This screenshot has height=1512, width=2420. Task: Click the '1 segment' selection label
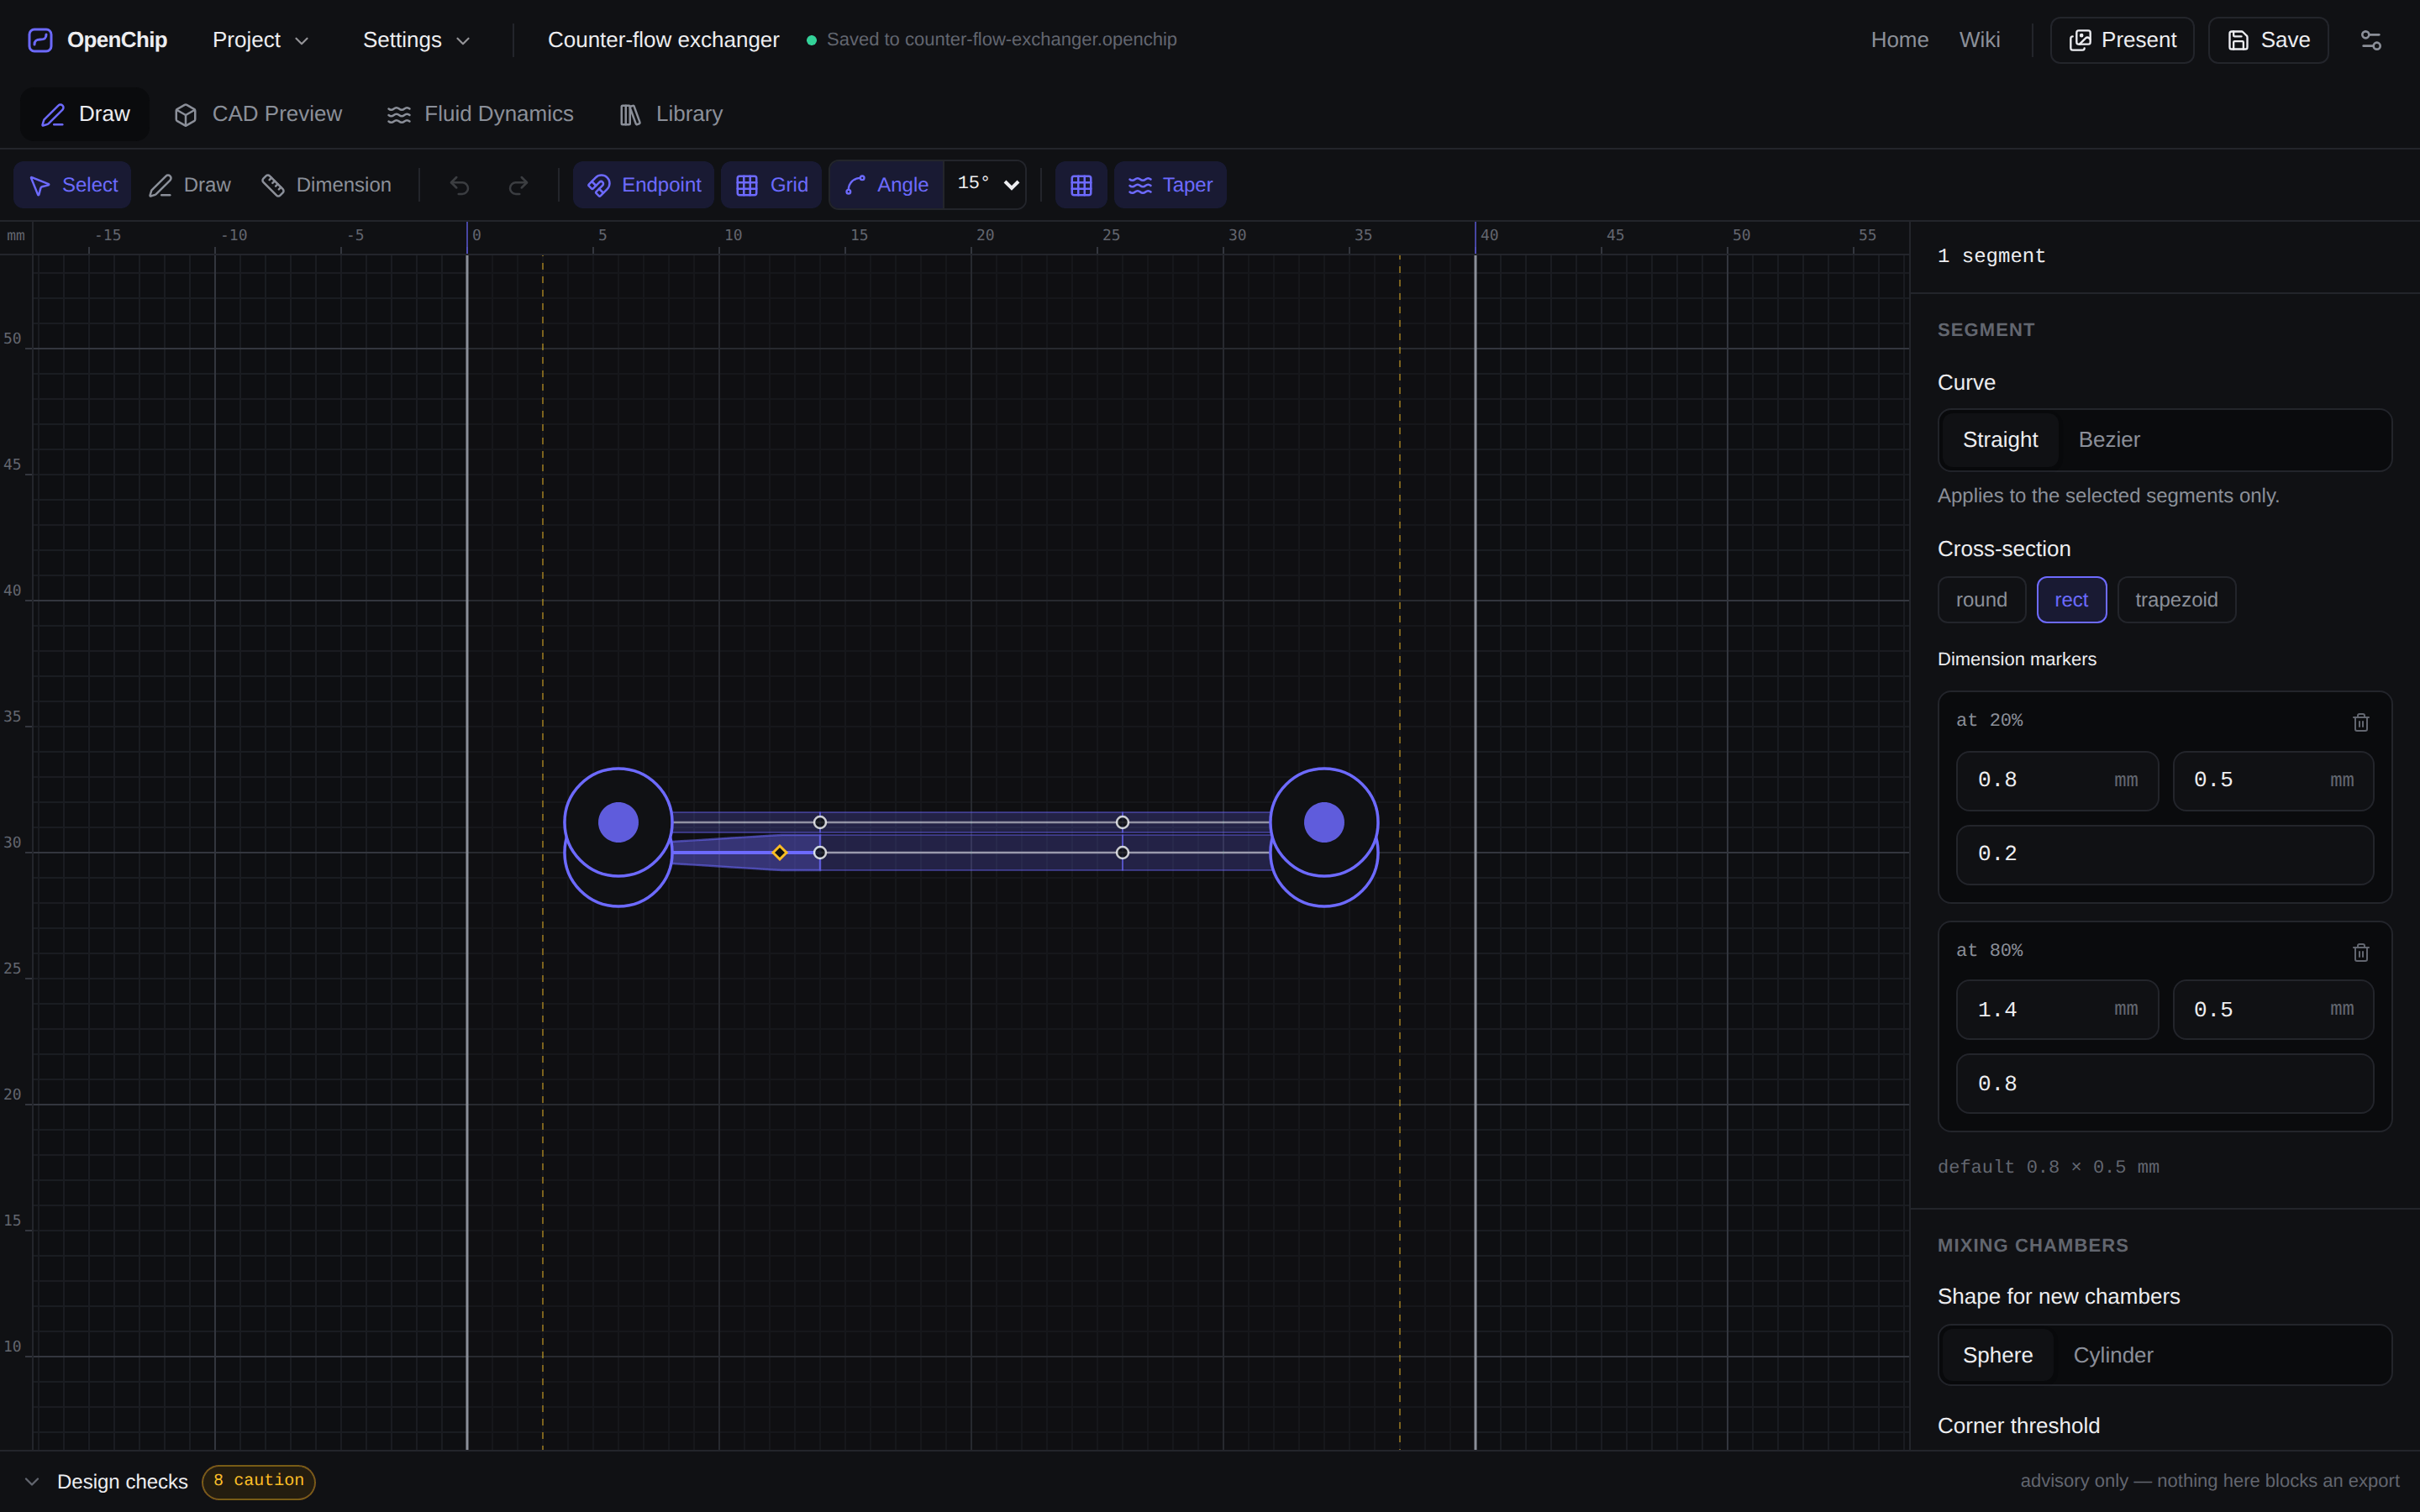[1991, 256]
